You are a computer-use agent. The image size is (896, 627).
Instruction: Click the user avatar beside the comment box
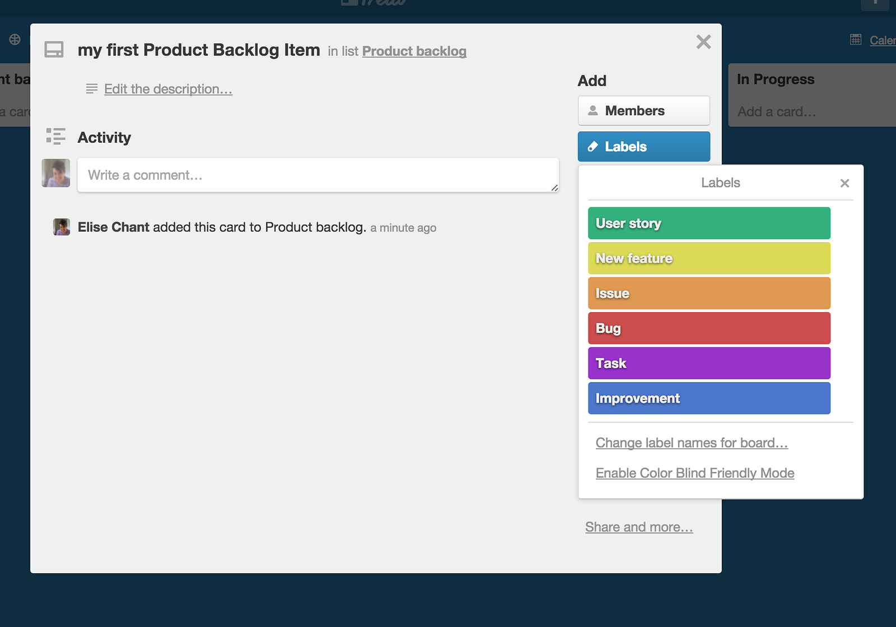pos(56,173)
